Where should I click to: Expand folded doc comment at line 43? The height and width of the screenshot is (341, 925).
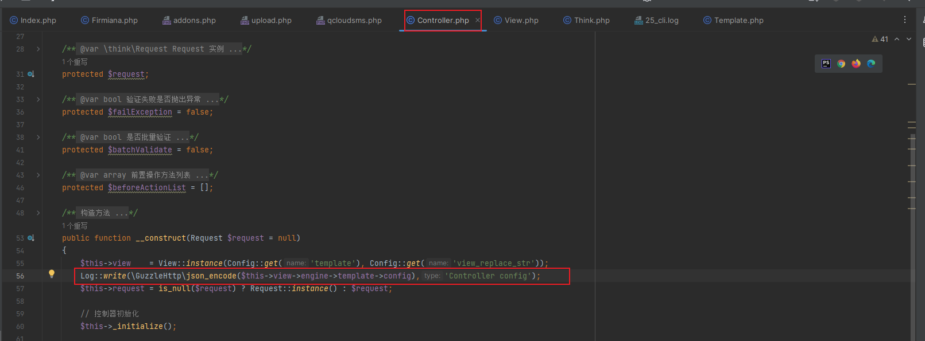pos(38,175)
